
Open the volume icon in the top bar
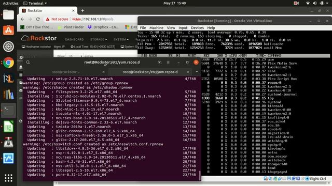315,3
